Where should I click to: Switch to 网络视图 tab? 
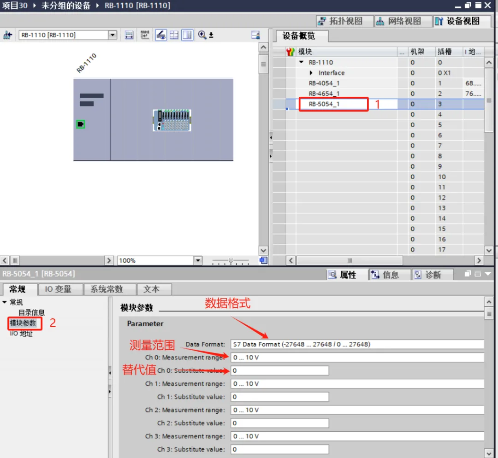pyautogui.click(x=399, y=21)
